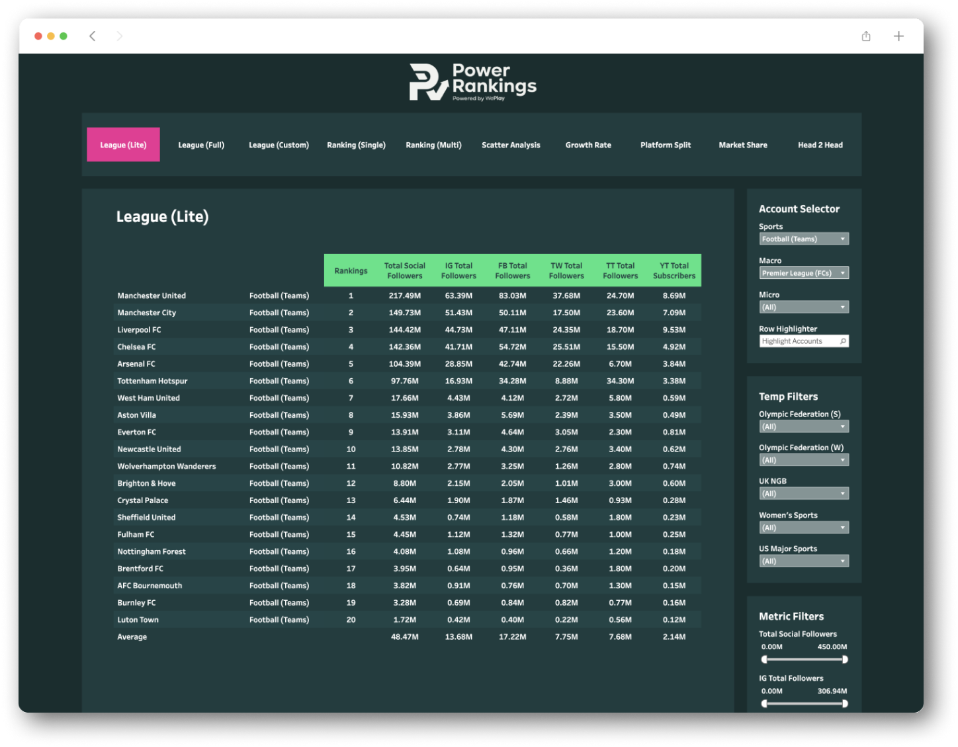
Task: Open the Micro (All) dropdown
Action: pyautogui.click(x=804, y=307)
